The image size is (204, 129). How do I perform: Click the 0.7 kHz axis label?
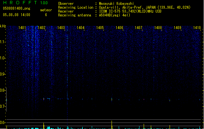coord(3,106)
